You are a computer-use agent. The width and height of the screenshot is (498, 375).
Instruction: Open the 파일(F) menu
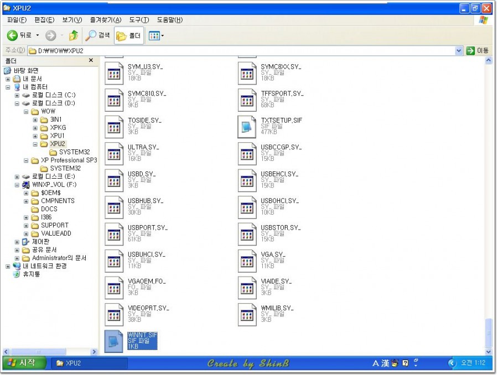click(x=17, y=20)
